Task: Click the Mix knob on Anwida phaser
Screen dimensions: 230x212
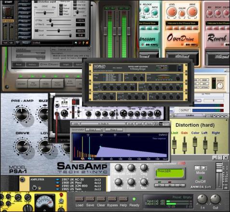Action: click(x=144, y=182)
